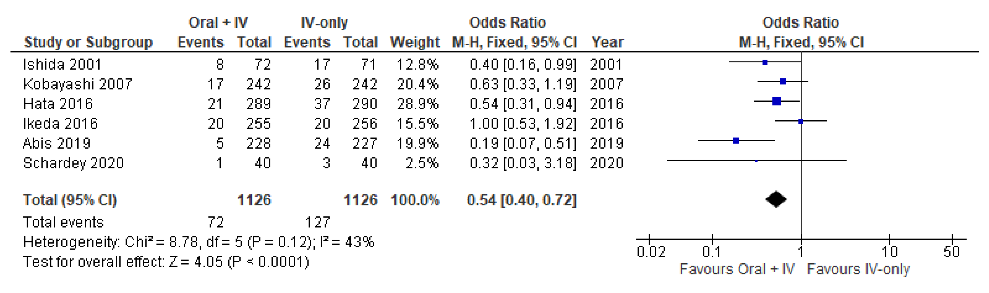Click the blue square marker for Kobayashi 2007
Viewport: 989px width, 293px height.
(783, 81)
